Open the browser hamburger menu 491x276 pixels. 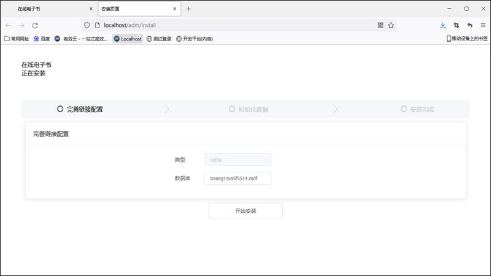(x=483, y=25)
